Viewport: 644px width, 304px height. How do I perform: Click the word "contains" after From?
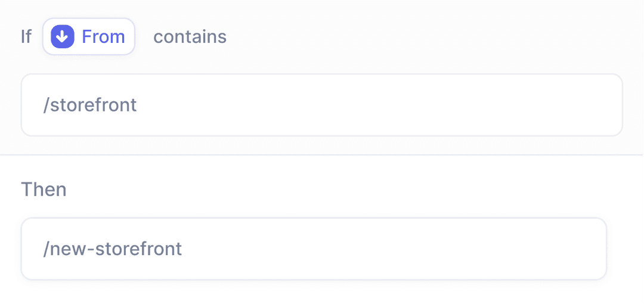tap(190, 37)
